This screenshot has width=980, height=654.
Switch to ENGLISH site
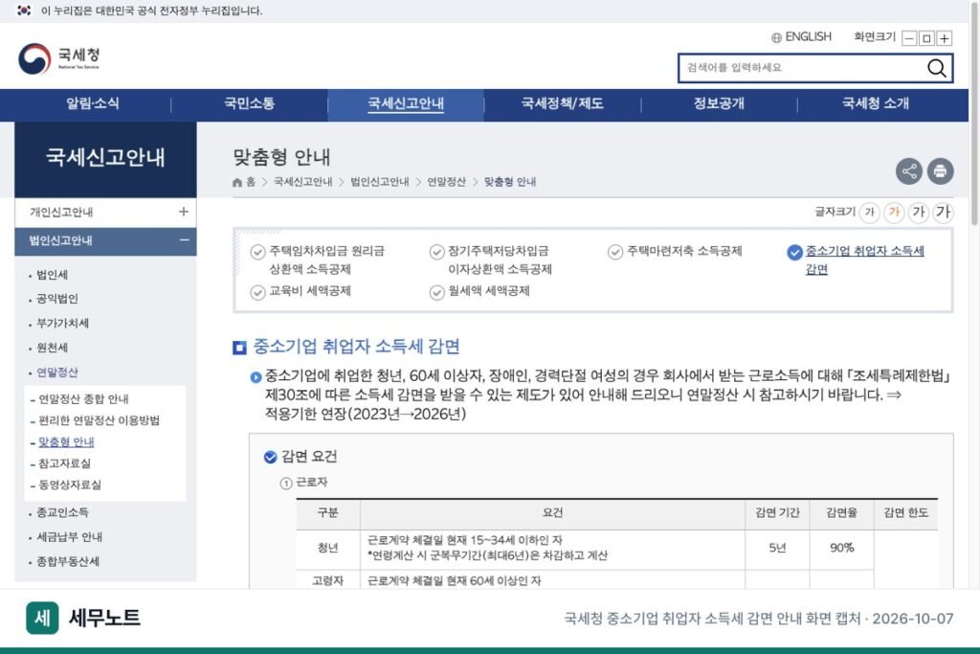[808, 37]
